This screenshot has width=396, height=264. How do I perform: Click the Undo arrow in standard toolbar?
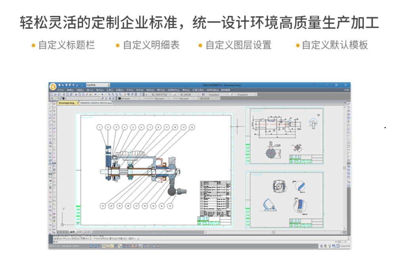click(96, 94)
